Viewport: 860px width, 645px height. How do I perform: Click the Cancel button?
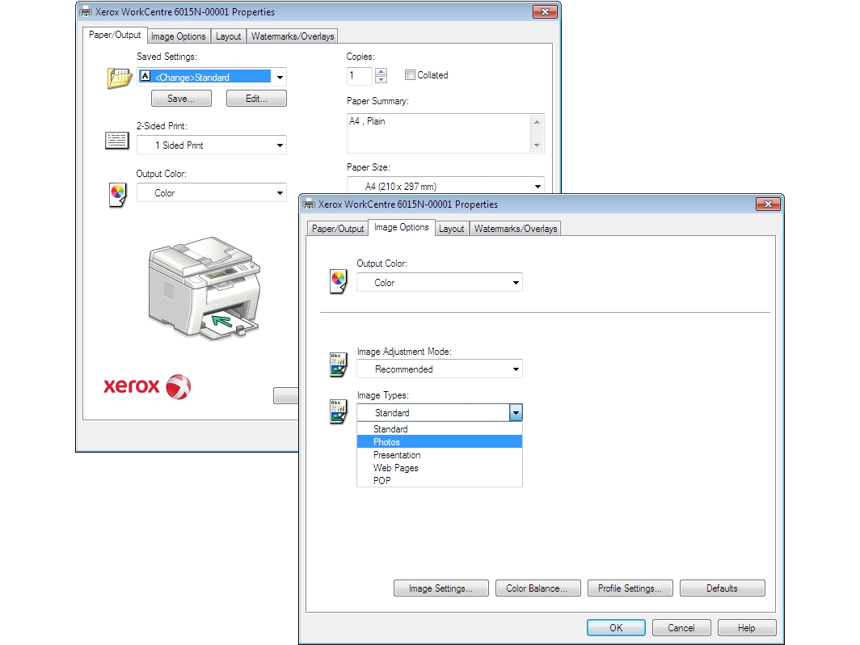[x=681, y=627]
